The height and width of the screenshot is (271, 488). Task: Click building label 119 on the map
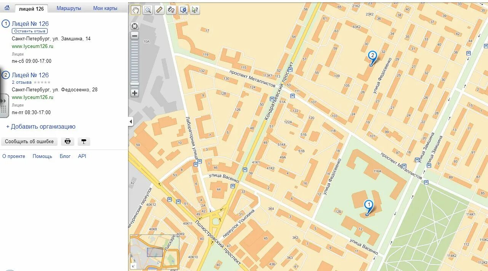click(206, 55)
